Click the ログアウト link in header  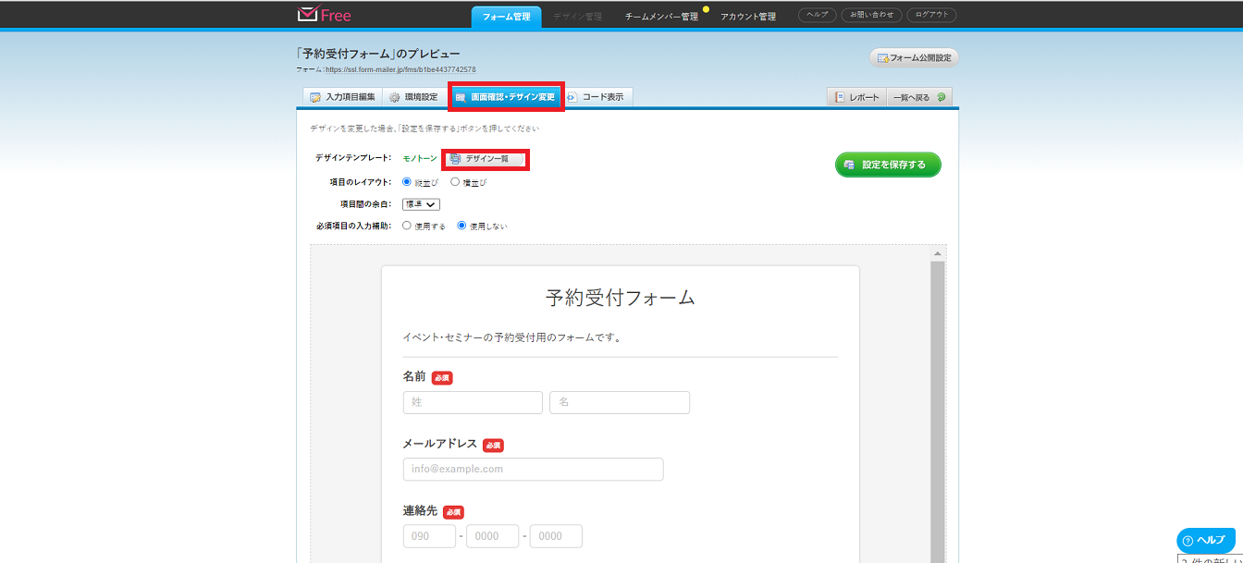coord(931,15)
